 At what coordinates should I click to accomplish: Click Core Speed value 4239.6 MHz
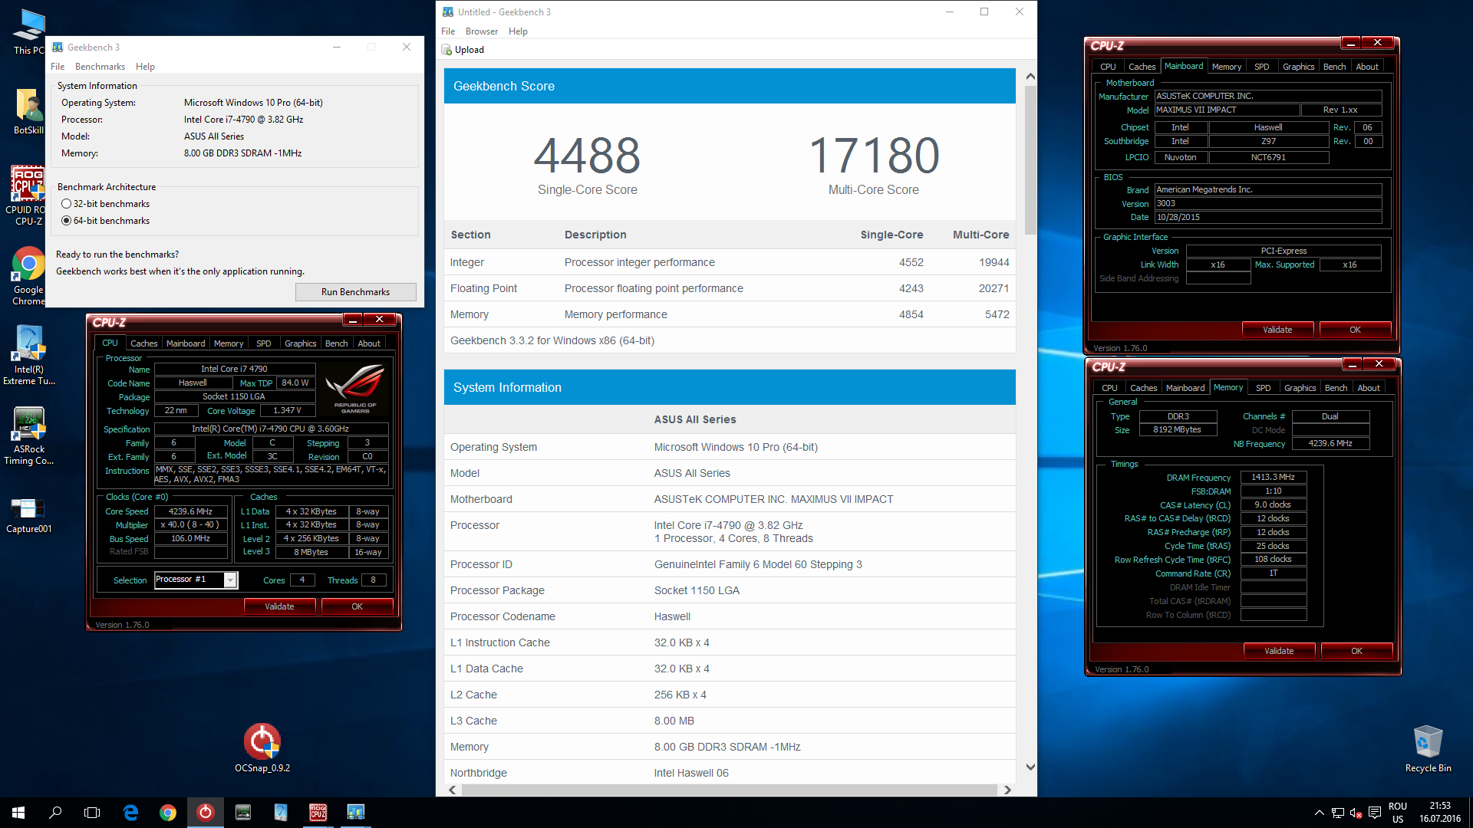pyautogui.click(x=190, y=511)
